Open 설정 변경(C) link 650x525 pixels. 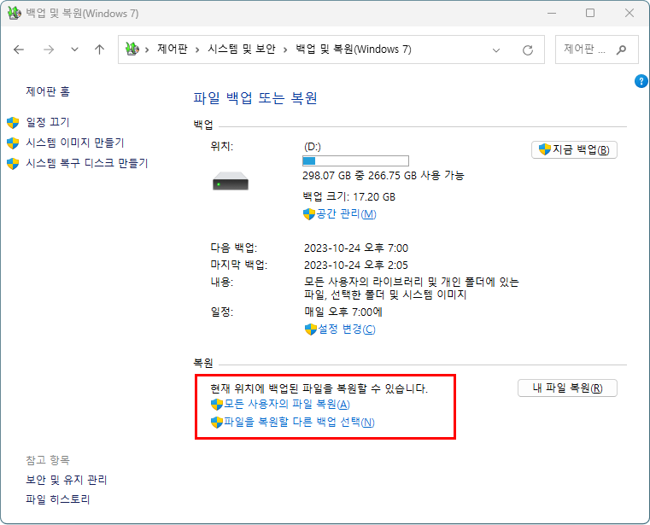click(x=346, y=330)
